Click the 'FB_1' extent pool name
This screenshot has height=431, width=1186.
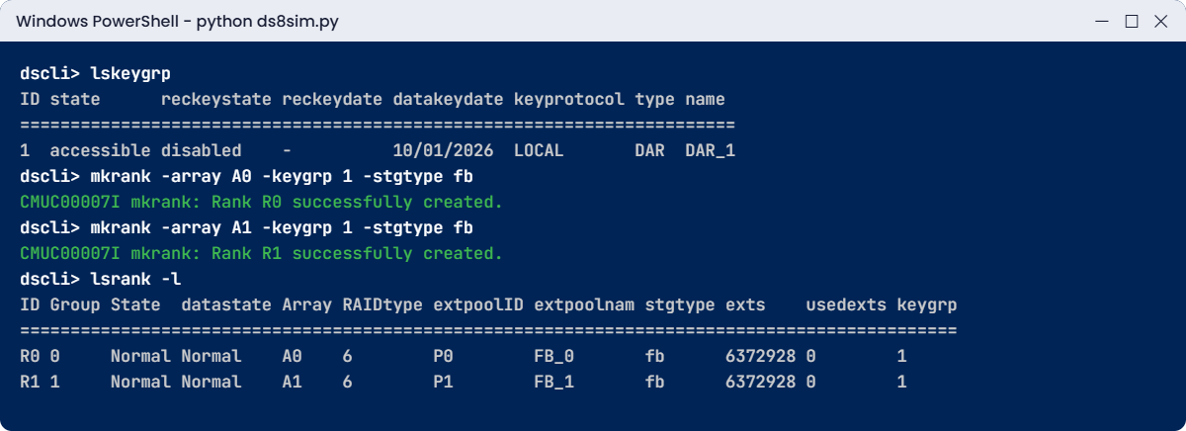(x=553, y=382)
